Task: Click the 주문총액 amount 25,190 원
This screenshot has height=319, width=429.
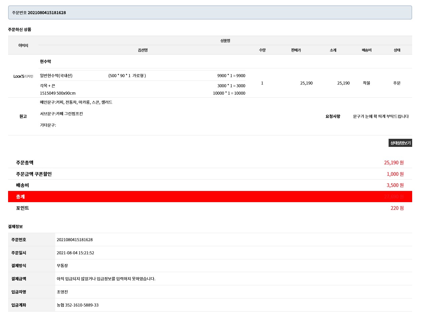Action: 394,163
